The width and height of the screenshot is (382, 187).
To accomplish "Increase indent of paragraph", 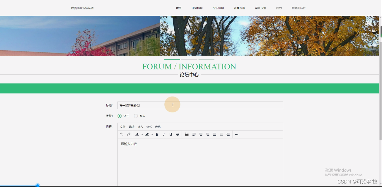I will (x=228, y=134).
